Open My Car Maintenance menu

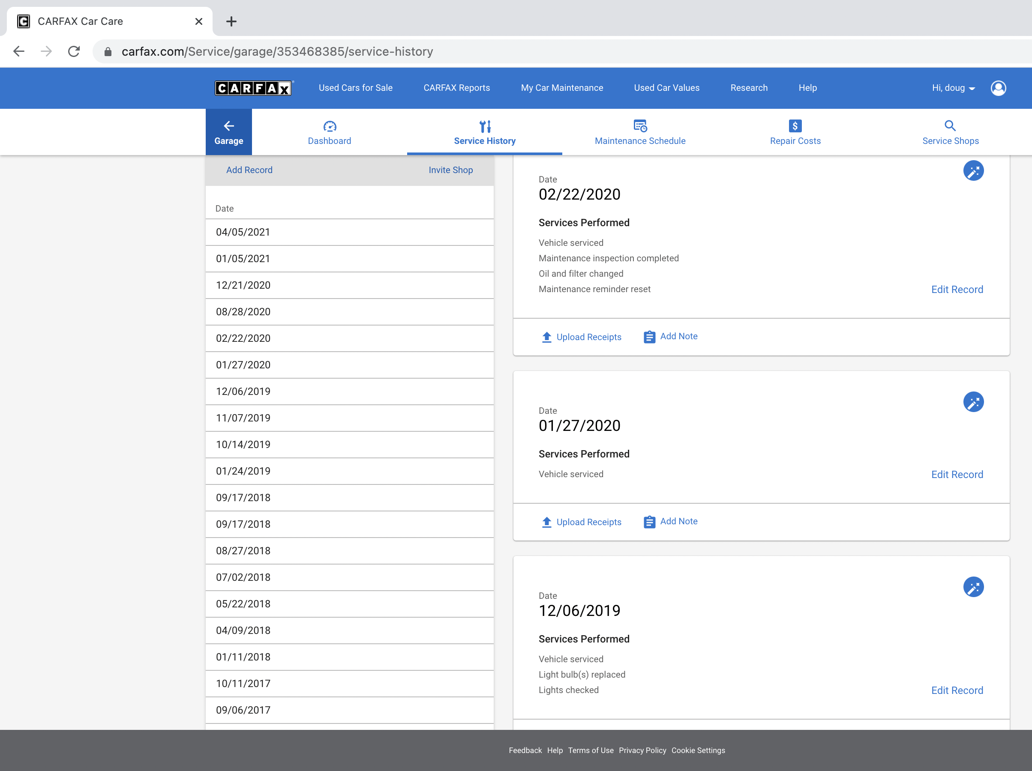coord(562,88)
